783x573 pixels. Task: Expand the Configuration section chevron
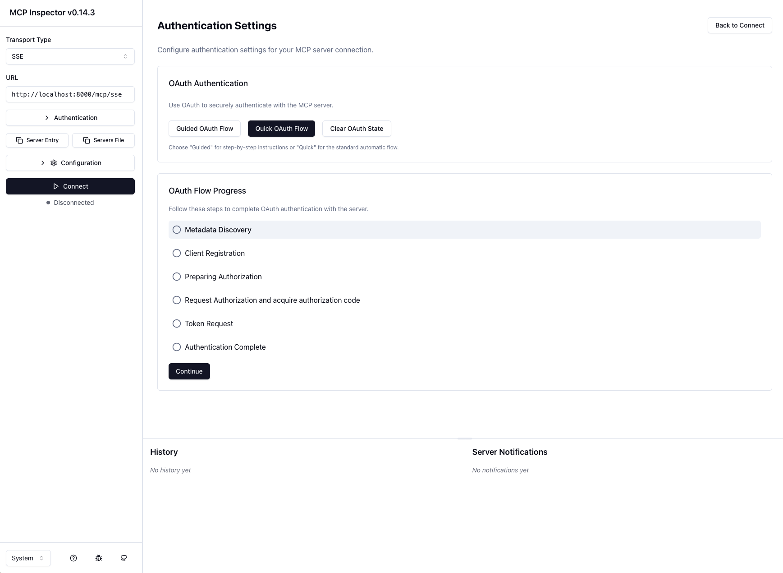[43, 163]
